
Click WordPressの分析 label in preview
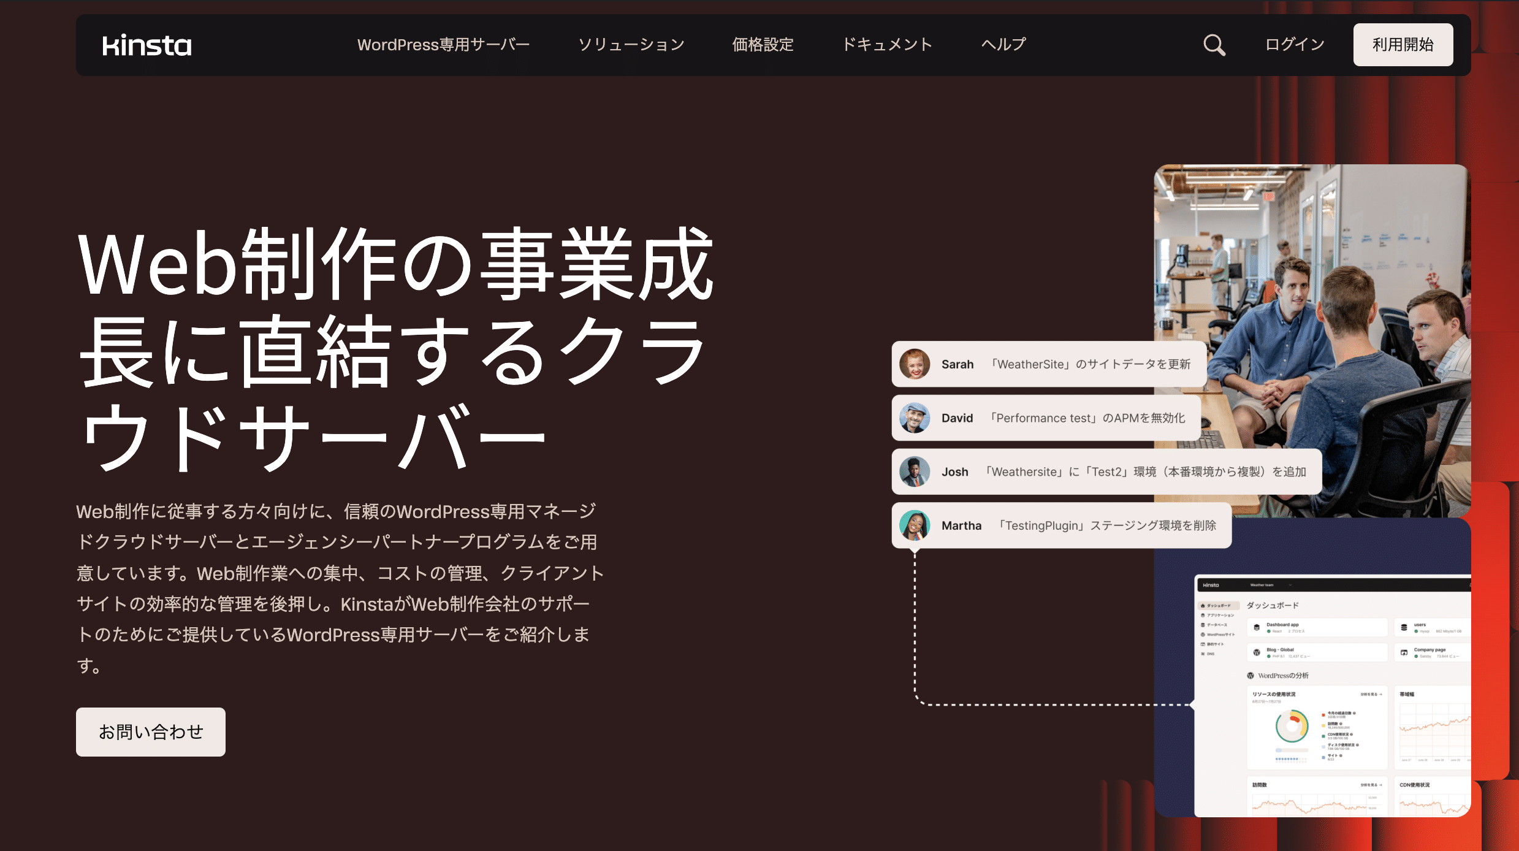1283,676
